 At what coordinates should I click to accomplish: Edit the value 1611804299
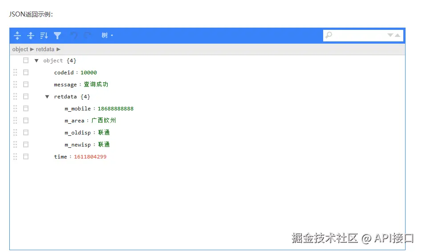[x=90, y=156]
